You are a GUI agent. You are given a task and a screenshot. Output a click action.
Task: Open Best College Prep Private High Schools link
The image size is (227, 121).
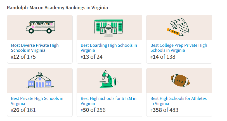179,48
